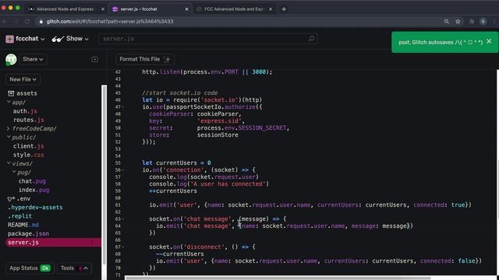This screenshot has height=280, width=499.
Task: Click the zoom magnifier icon in address bar
Action: [x=447, y=21]
